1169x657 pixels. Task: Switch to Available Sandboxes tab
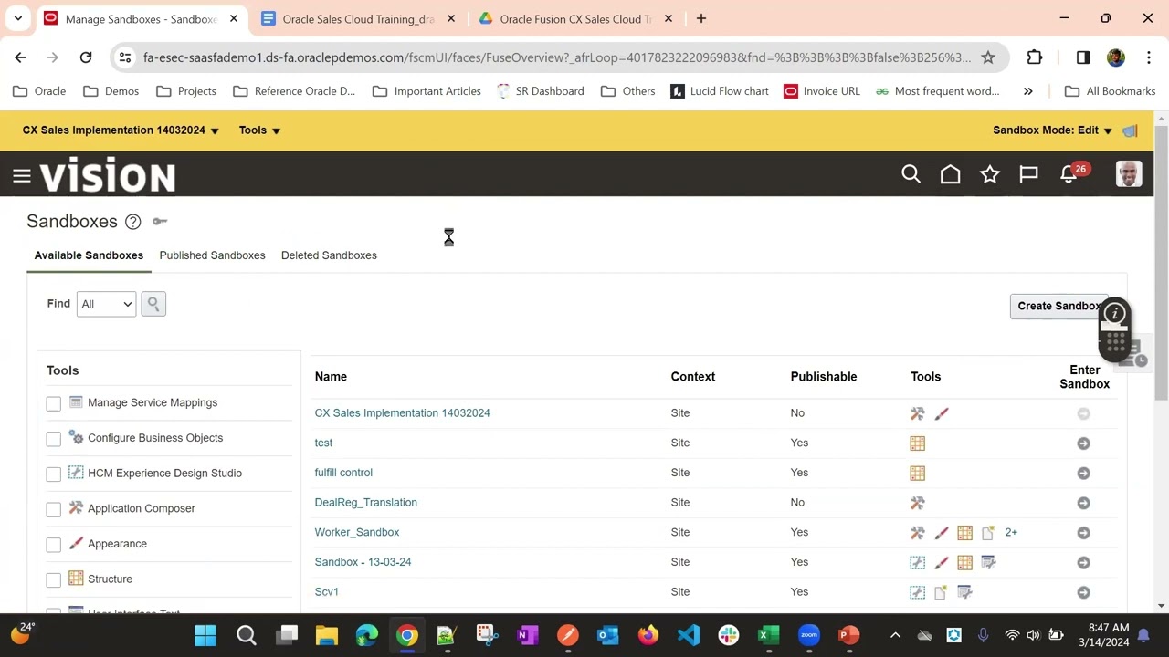pyautogui.click(x=89, y=255)
